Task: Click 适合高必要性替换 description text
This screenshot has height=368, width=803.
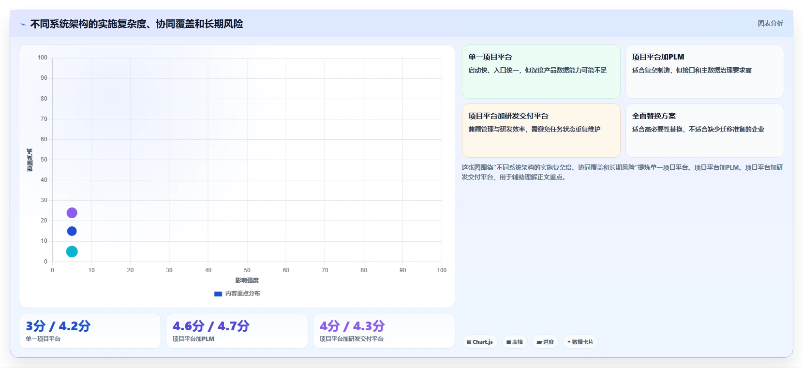Action: click(x=698, y=129)
